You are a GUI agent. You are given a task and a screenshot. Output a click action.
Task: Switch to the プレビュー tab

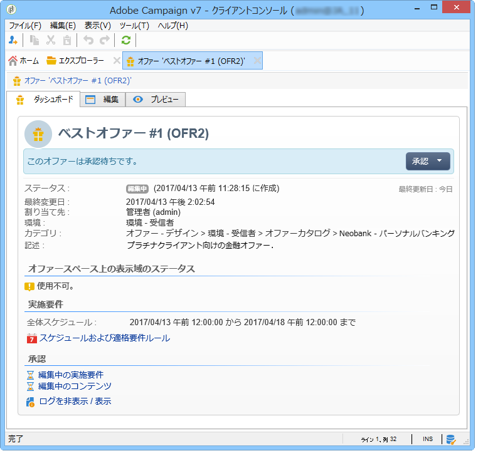click(x=156, y=100)
